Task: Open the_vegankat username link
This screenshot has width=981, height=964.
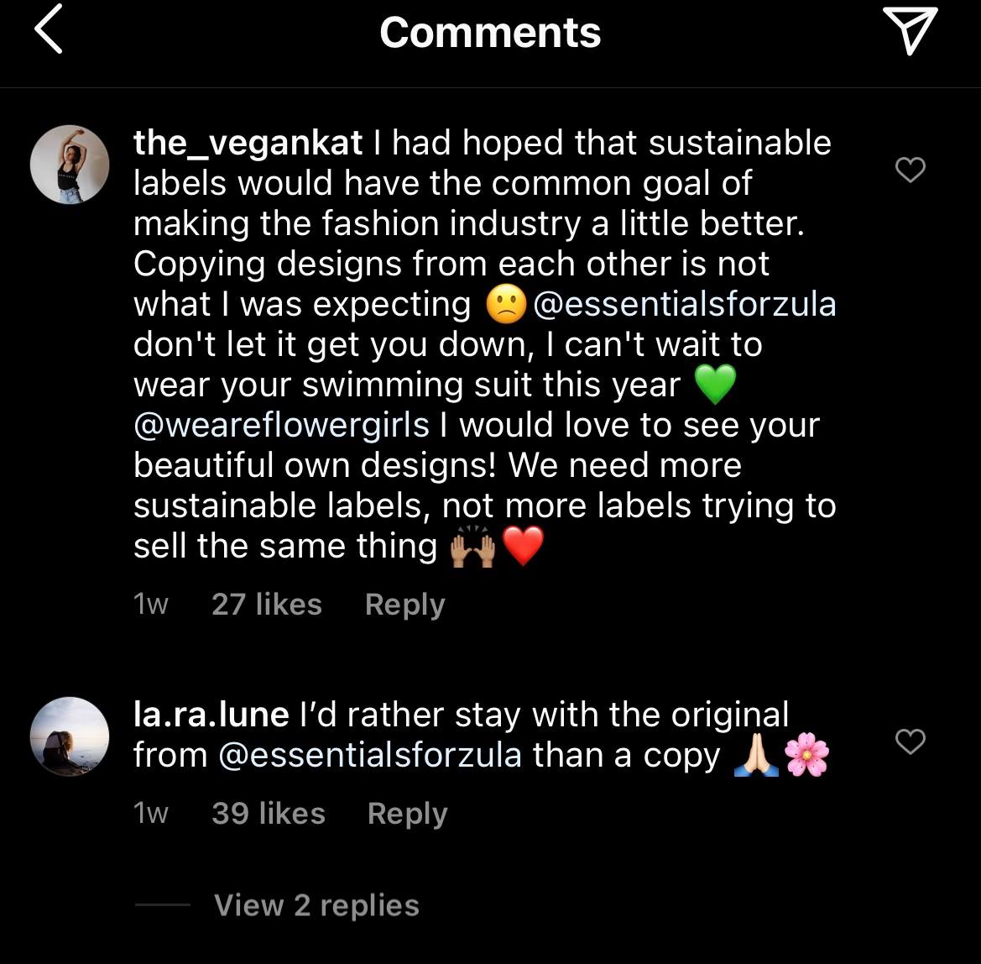Action: [248, 144]
